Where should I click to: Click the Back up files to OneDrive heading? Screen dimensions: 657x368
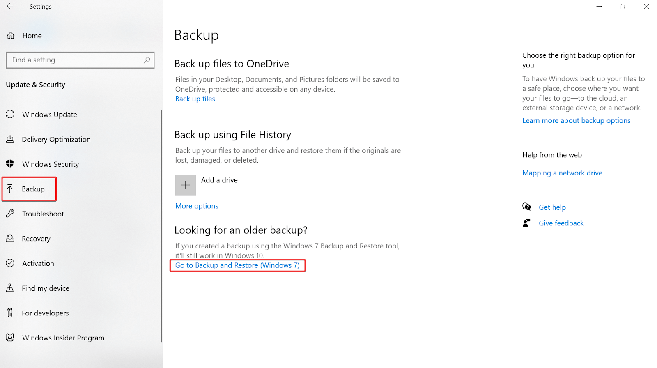[232, 64]
